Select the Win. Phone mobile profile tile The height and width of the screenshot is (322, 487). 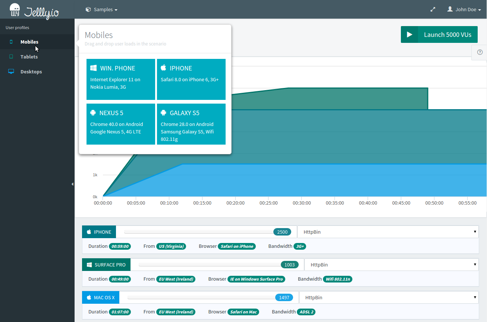pyautogui.click(x=120, y=79)
